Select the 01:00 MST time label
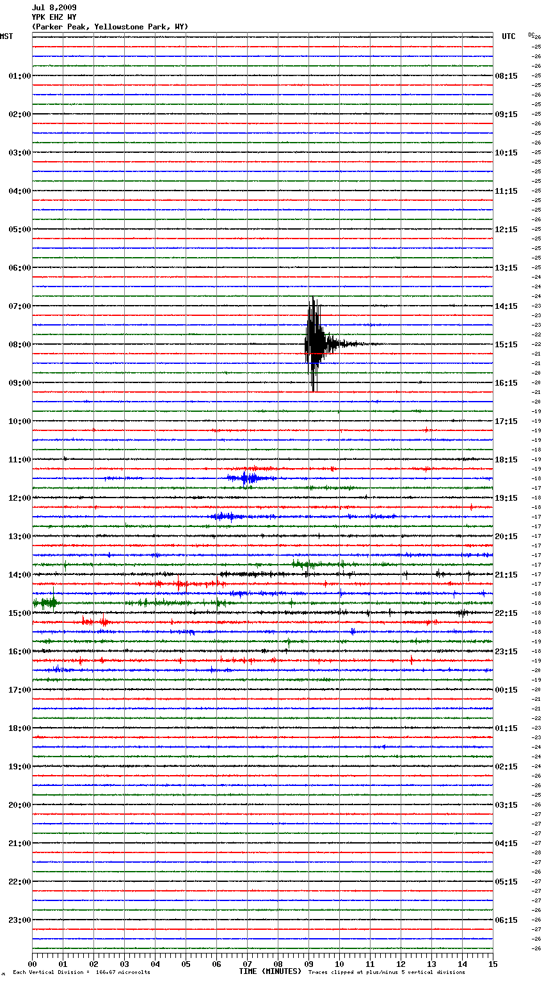544x981 pixels. (x=20, y=76)
